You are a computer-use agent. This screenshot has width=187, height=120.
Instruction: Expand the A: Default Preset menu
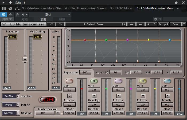(124, 24)
